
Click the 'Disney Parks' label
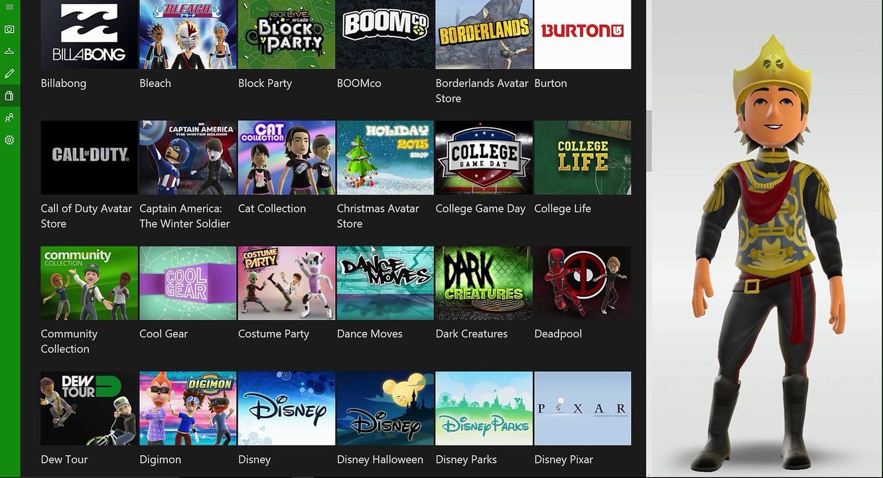pyautogui.click(x=466, y=459)
